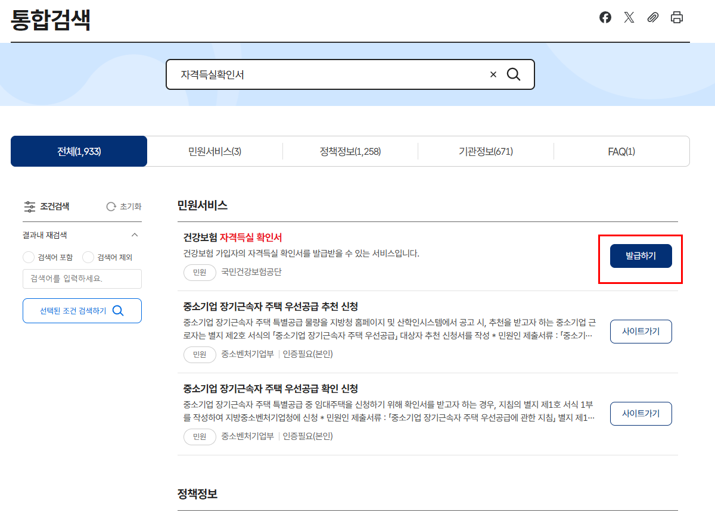The image size is (715, 531).
Task: Switch to the 민원서비스(3) tab
Action: [214, 151]
